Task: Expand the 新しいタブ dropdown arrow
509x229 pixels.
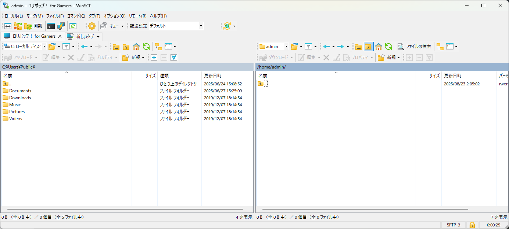Action: tap(98, 37)
